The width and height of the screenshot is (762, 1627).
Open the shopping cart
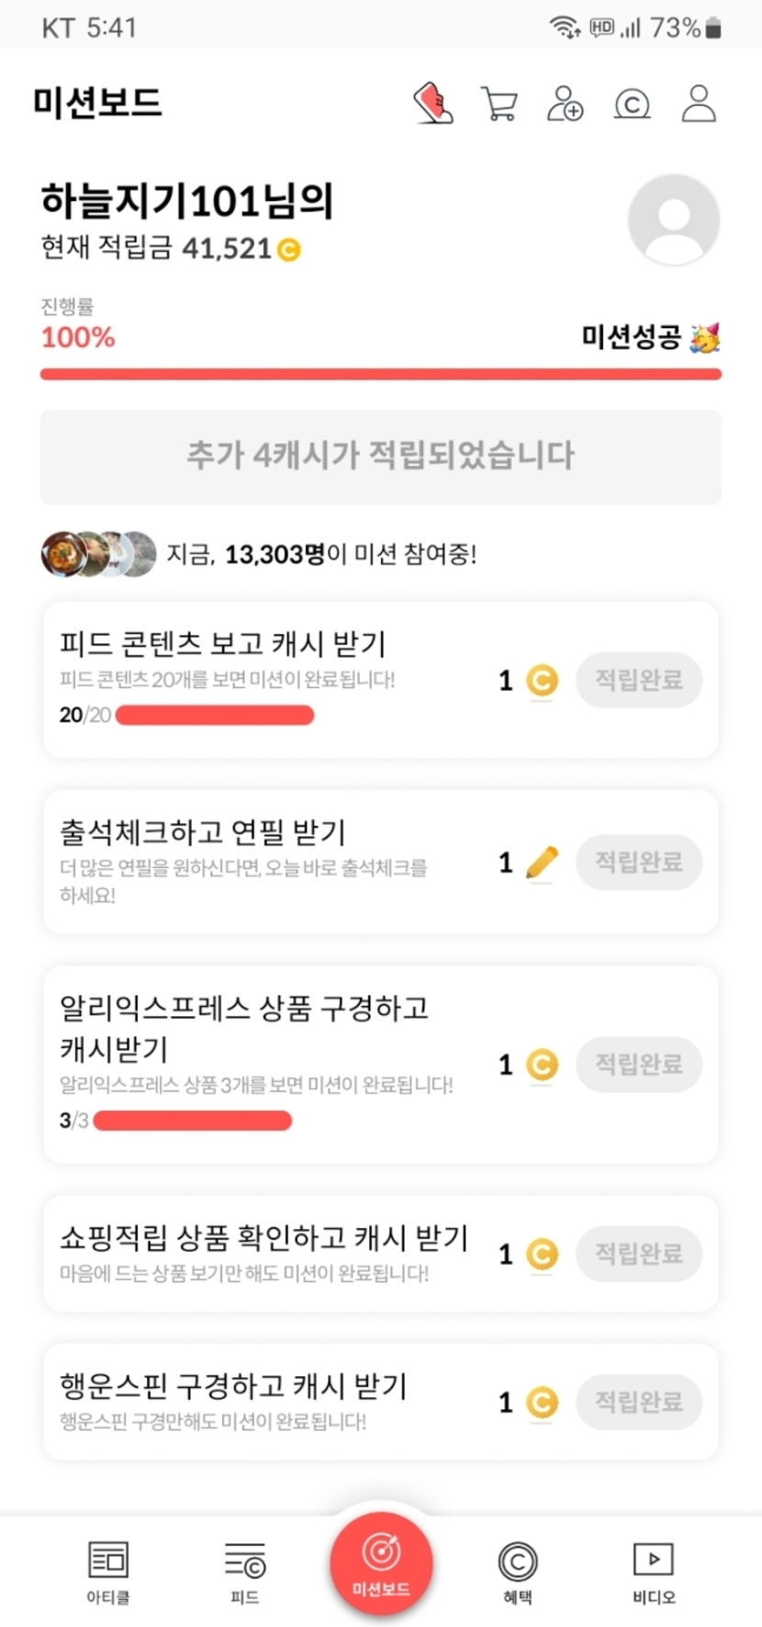tap(499, 104)
